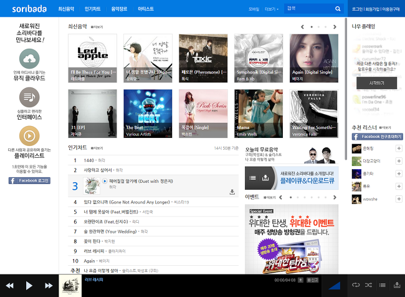Click the 이용권구매 link
Image resolution: width=405 pixels, height=297 pixels.
point(391,9)
